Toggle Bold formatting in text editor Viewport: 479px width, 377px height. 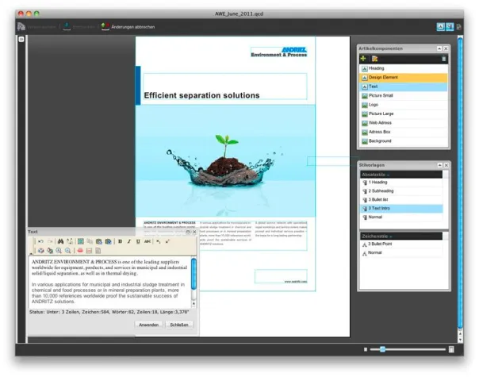120,240
